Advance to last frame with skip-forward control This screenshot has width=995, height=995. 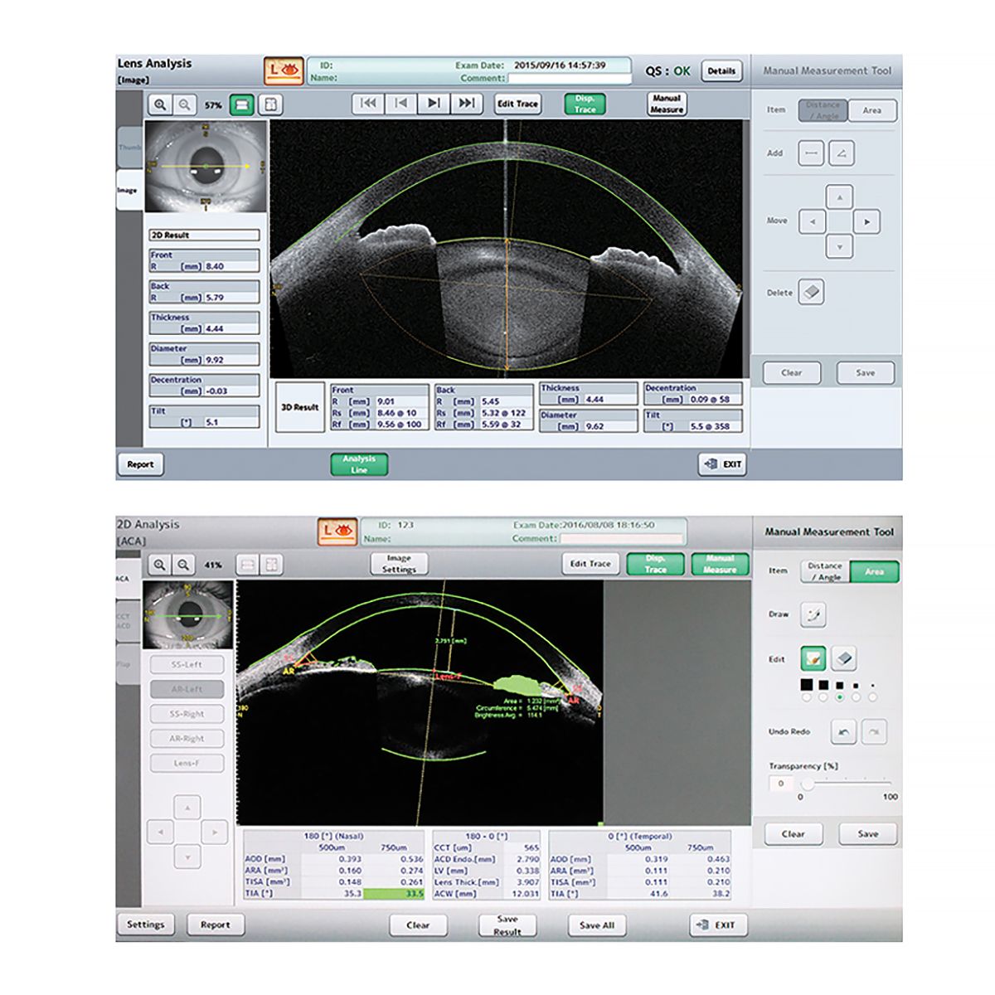(x=465, y=104)
